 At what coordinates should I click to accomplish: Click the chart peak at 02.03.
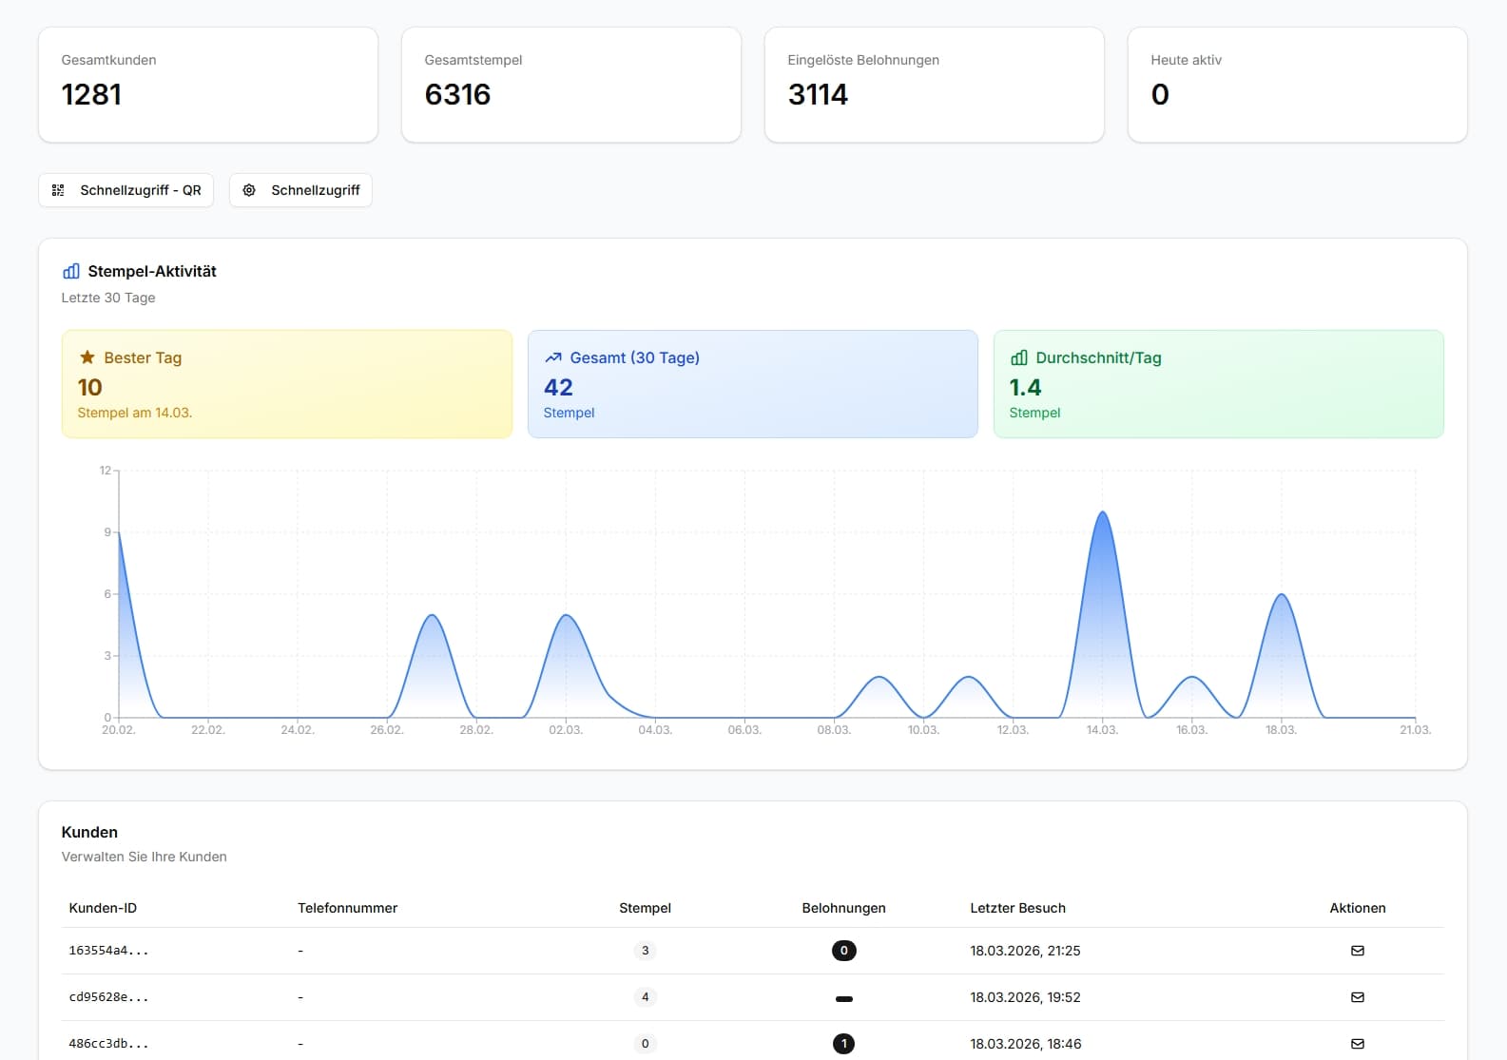tap(567, 615)
